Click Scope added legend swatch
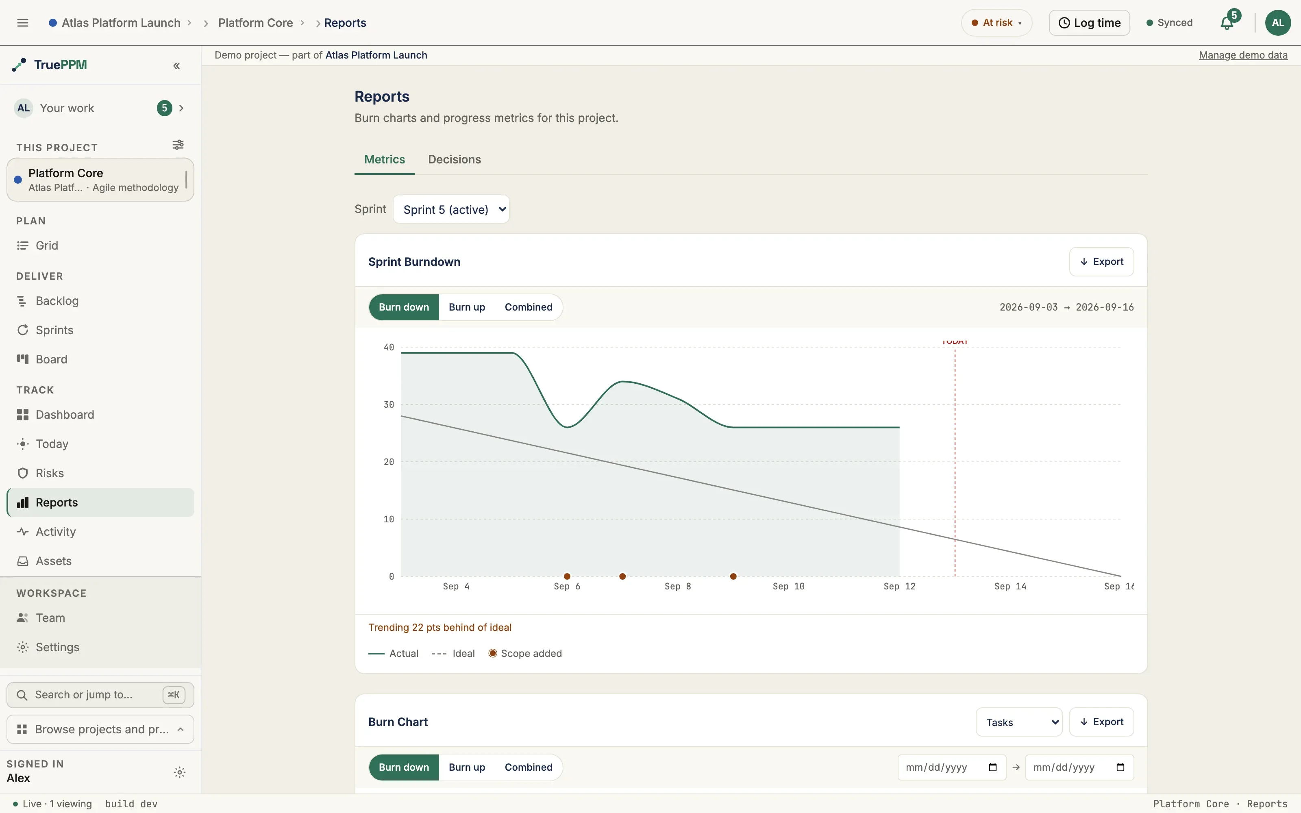The width and height of the screenshot is (1301, 813). [x=492, y=653]
